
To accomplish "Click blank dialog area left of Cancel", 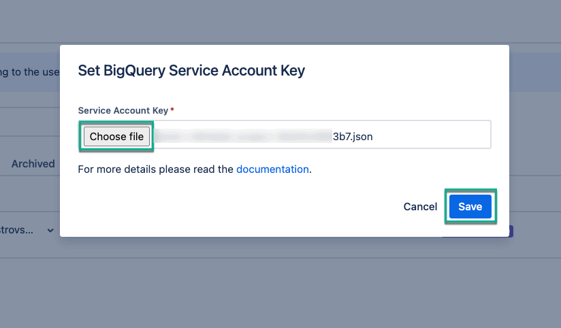I will pyautogui.click(x=238, y=207).
